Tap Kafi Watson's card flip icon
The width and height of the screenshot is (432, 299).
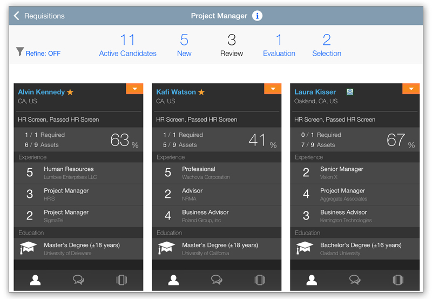click(x=260, y=280)
